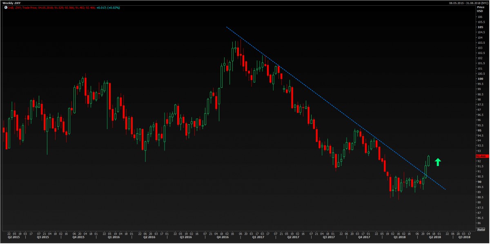Click the 'Q4 2016' label on the time axis
This screenshot has width=490, height=244.
click(222, 237)
